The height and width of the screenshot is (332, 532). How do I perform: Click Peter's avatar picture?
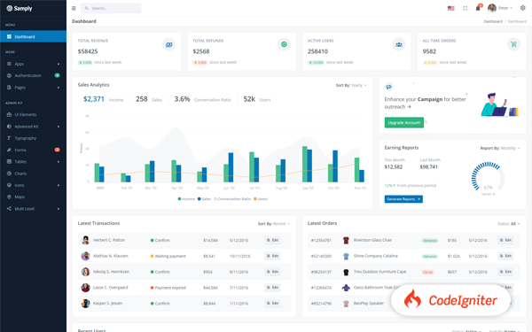point(492,8)
